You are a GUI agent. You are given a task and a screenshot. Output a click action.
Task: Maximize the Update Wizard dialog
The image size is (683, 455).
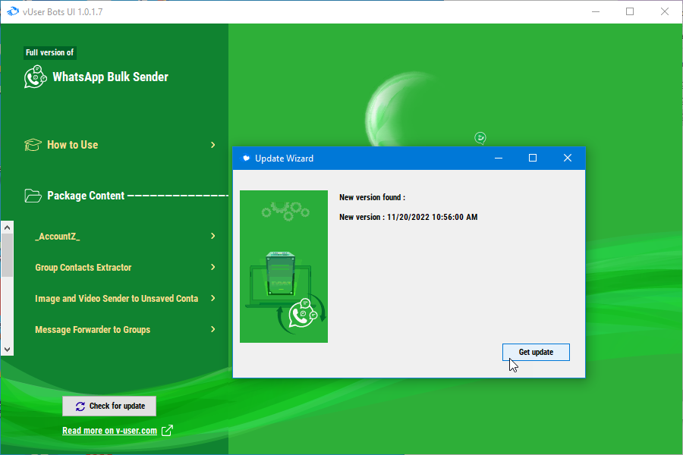pyautogui.click(x=533, y=158)
